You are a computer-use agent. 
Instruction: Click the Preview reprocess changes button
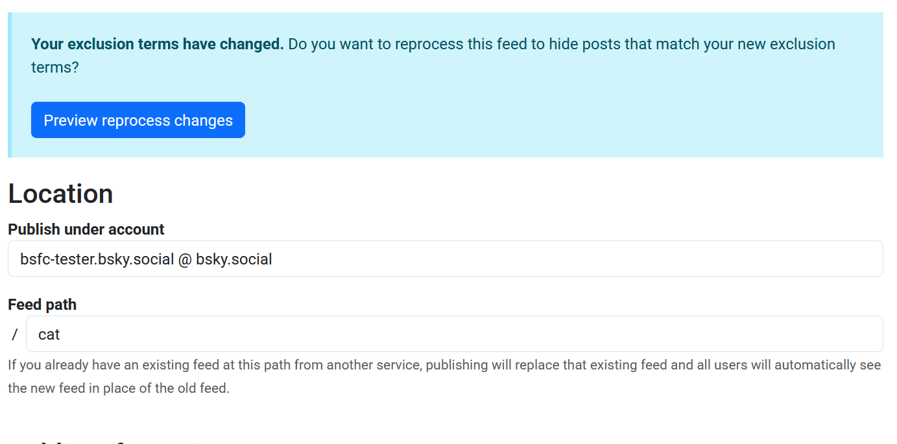pyautogui.click(x=138, y=121)
